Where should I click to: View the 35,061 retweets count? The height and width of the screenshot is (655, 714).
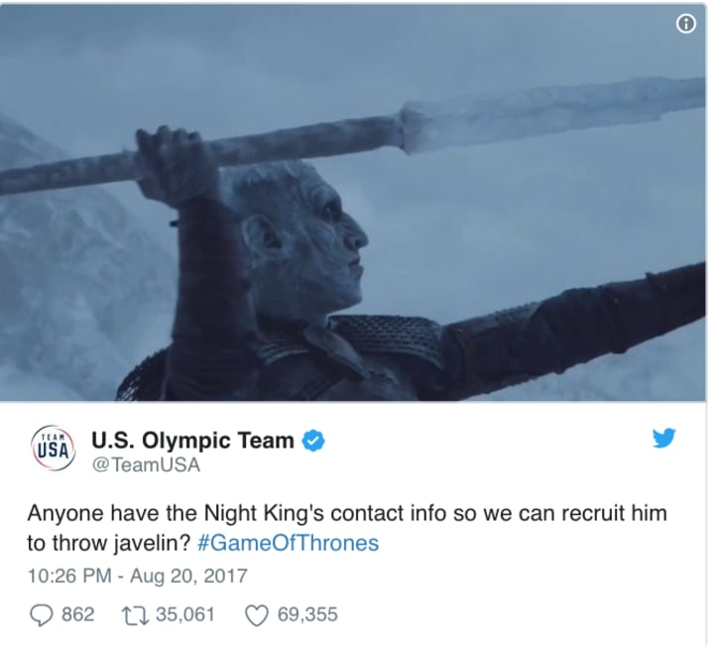[x=184, y=614]
